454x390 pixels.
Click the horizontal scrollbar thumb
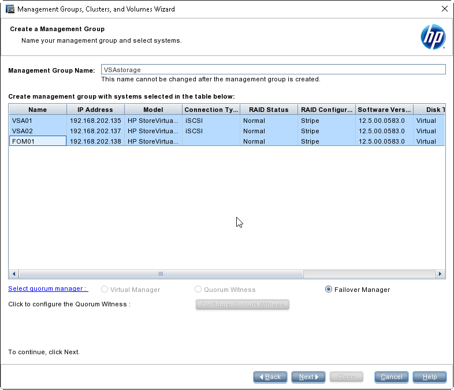(x=161, y=273)
